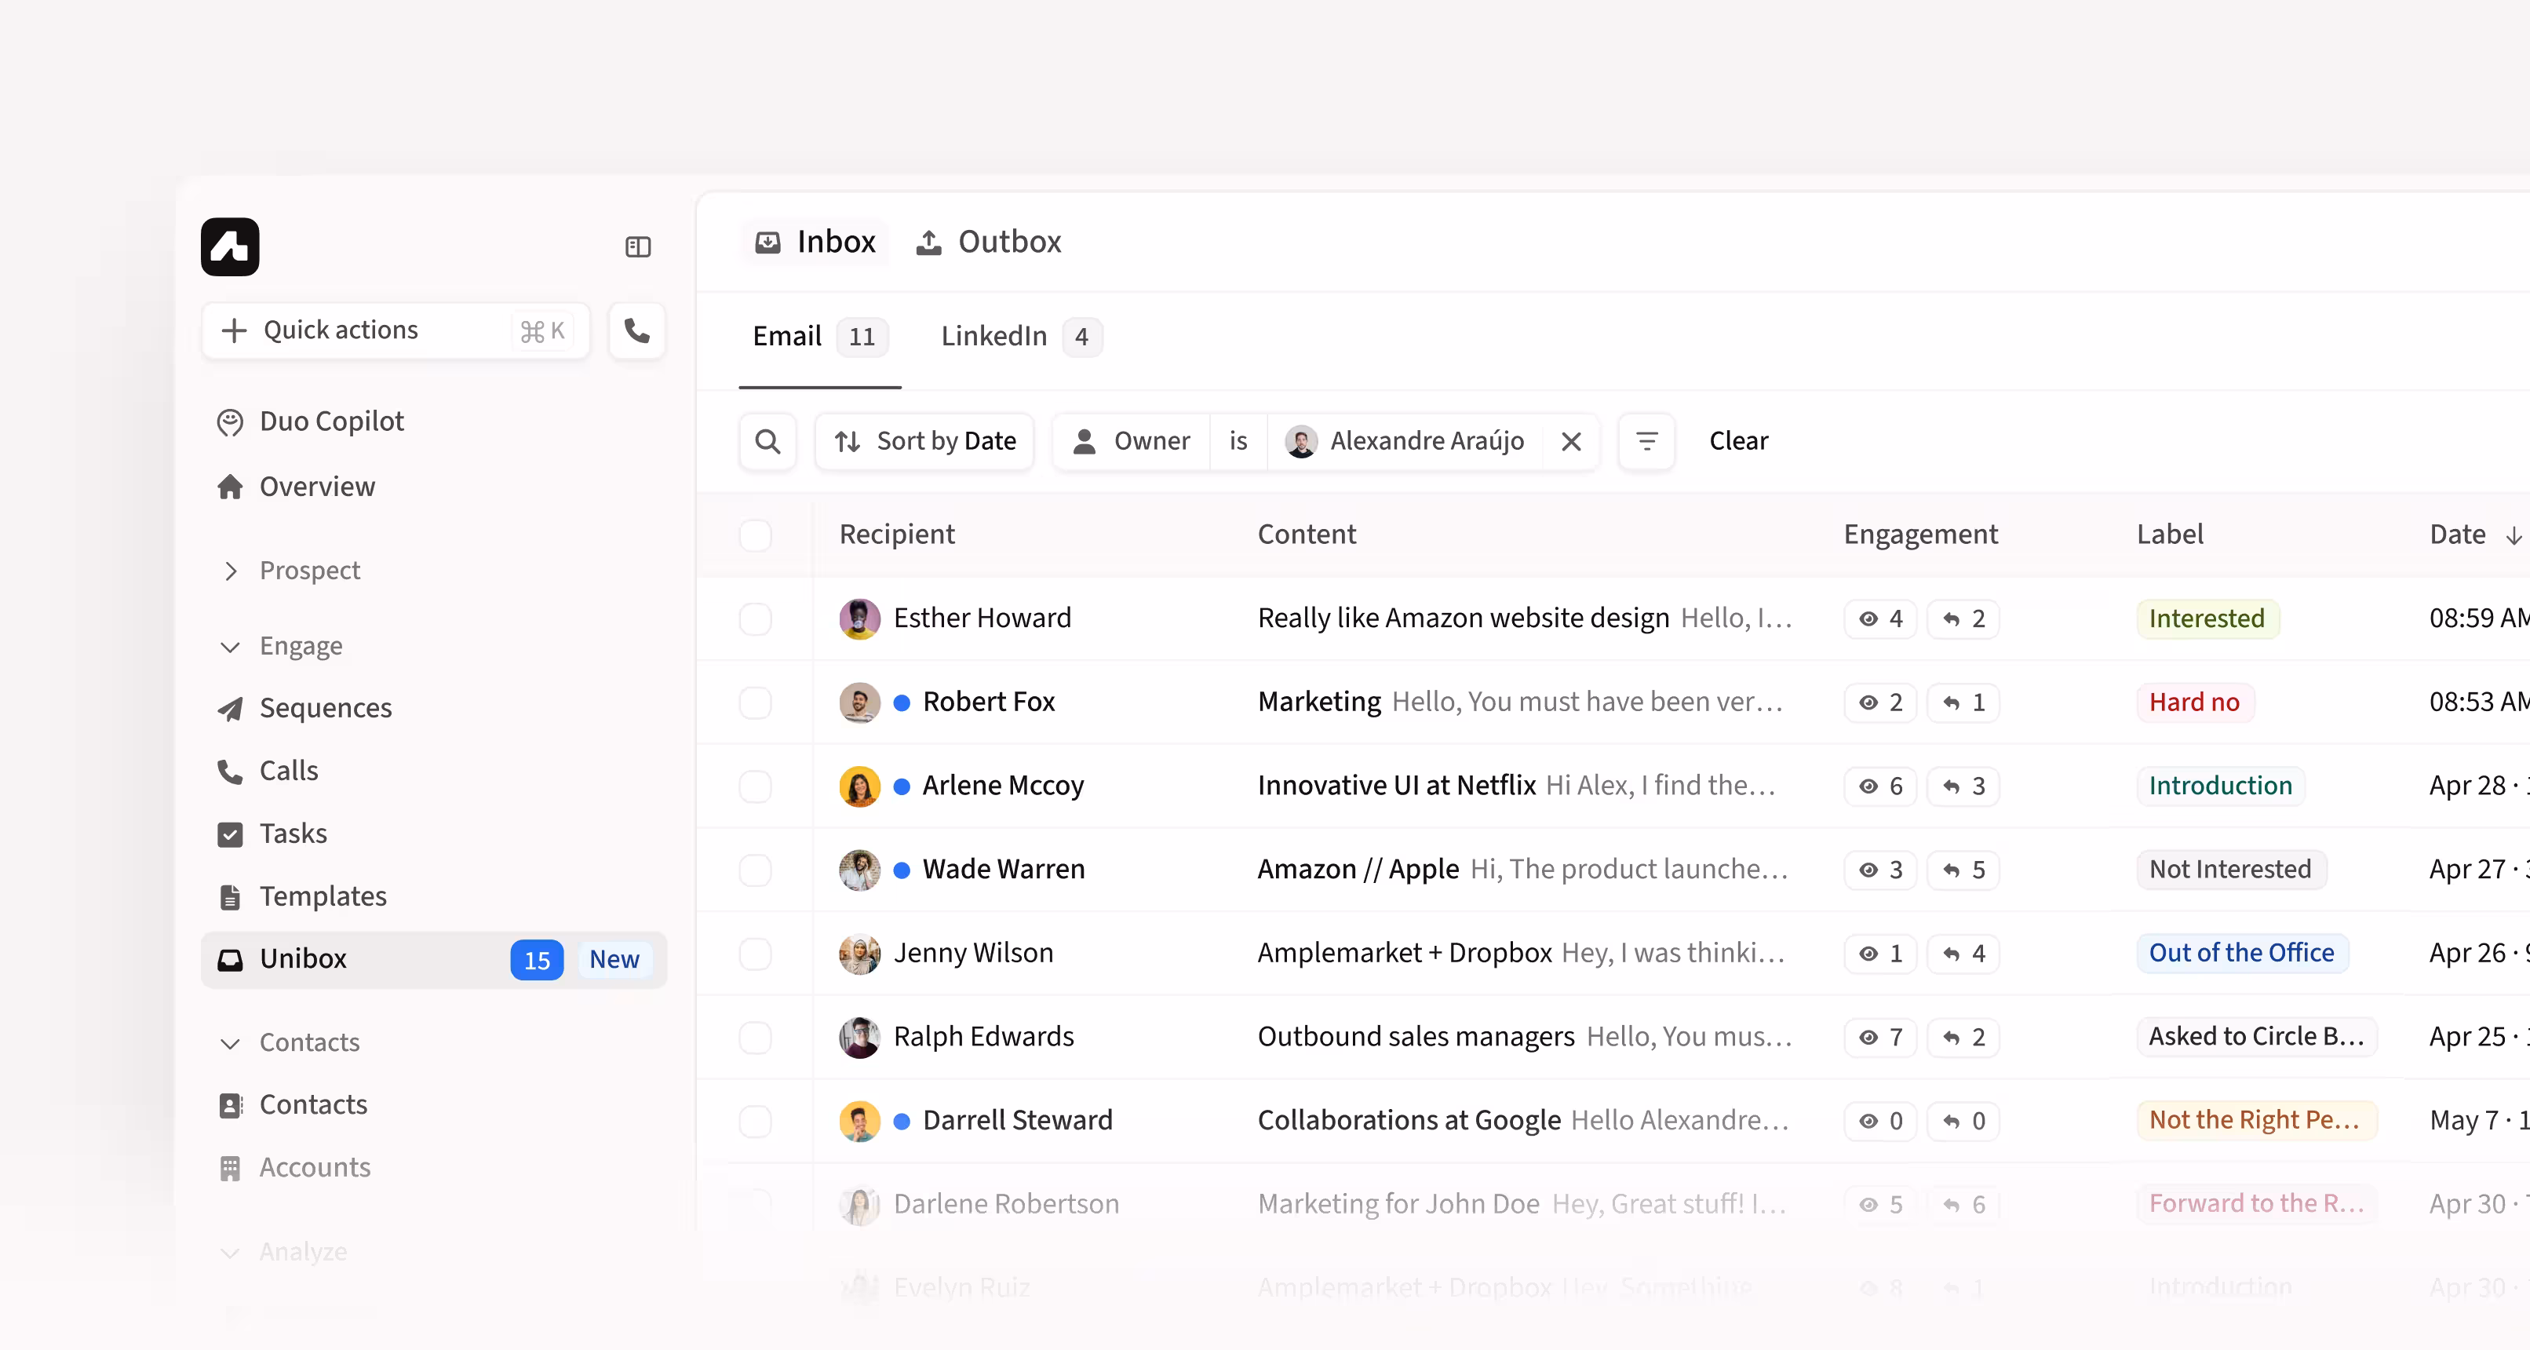The image size is (2530, 1350).
Task: Select the Darrell Steward row checkbox
Action: 755,1121
